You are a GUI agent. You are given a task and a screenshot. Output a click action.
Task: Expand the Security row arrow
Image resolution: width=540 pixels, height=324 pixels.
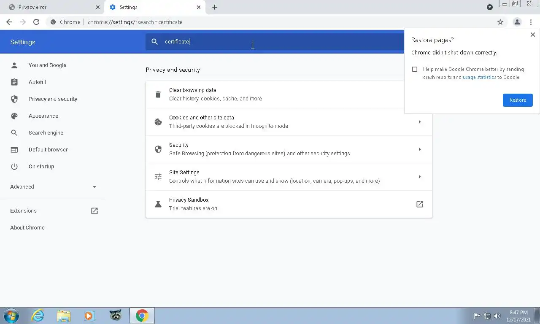(420, 149)
